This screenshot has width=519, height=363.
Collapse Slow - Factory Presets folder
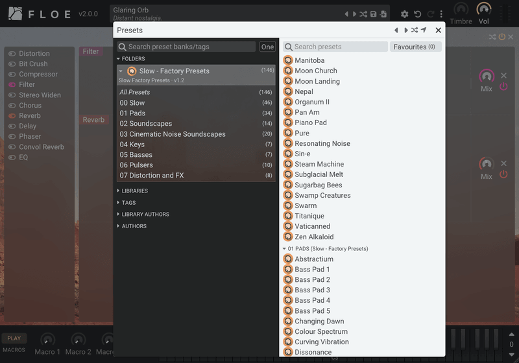click(x=121, y=71)
